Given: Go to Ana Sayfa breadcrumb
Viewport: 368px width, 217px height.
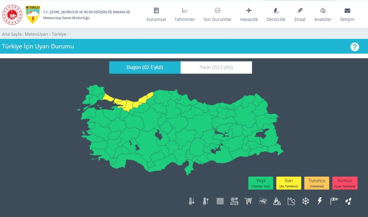Looking at the screenshot, I should 12,34.
